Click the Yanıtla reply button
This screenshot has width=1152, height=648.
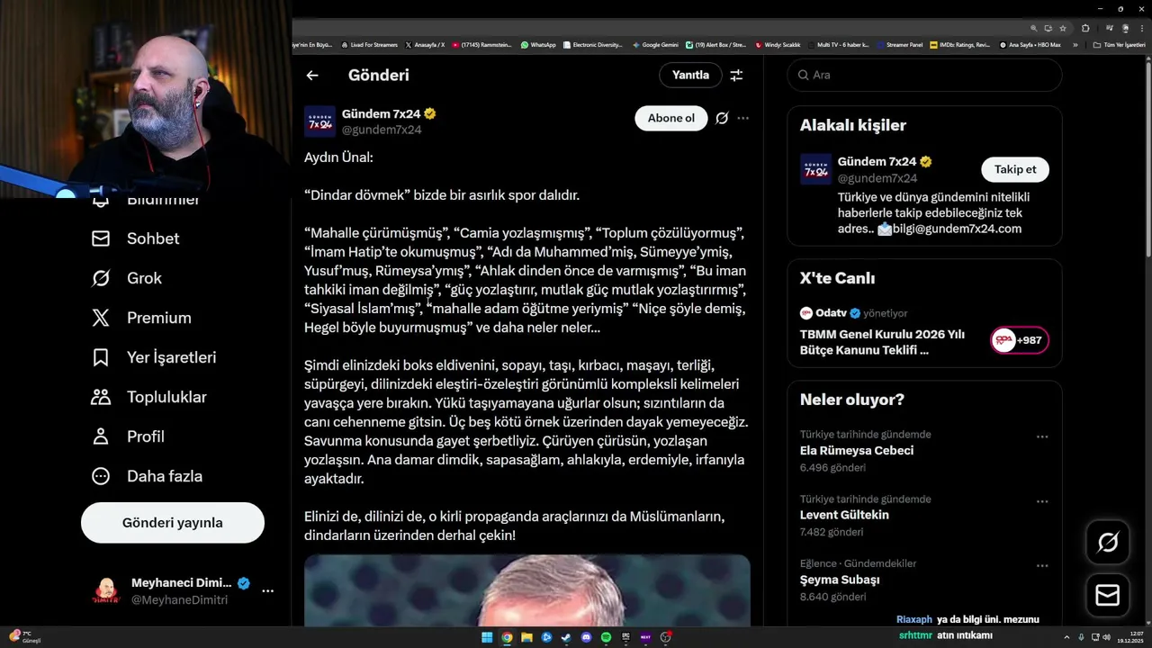point(690,75)
